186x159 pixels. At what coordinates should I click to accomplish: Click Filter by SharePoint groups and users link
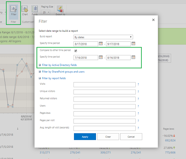pyautogui.click(x=63, y=72)
